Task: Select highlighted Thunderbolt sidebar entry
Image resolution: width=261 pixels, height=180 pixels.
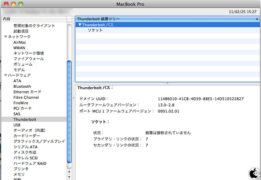Action: [34, 119]
